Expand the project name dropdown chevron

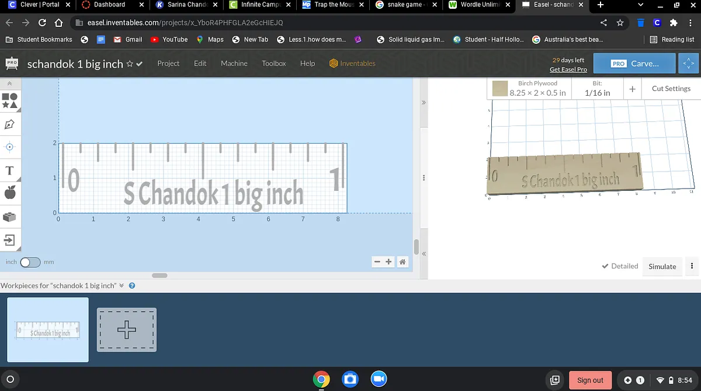tap(140, 64)
